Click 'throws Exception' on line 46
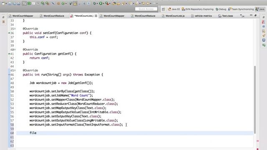 [86, 75]
